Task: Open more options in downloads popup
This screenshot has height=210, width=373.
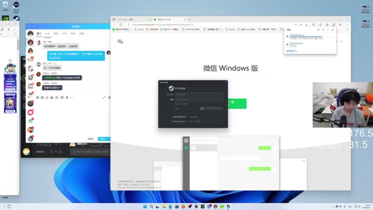Action: 328,30
